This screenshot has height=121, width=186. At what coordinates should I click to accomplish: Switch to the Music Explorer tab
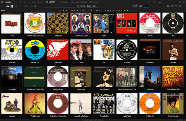pyautogui.click(x=79, y=2)
